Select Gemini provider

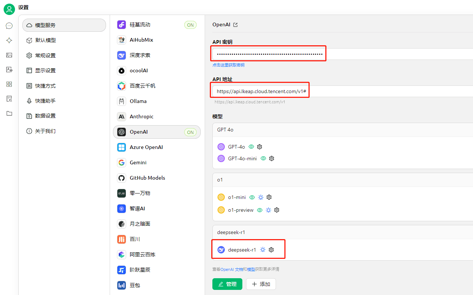tap(157, 162)
